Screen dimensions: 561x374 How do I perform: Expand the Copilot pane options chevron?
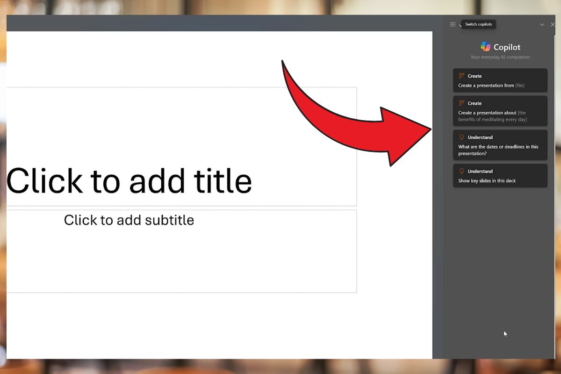542,25
